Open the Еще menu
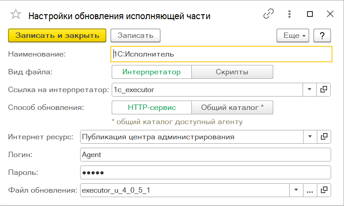 click(293, 35)
